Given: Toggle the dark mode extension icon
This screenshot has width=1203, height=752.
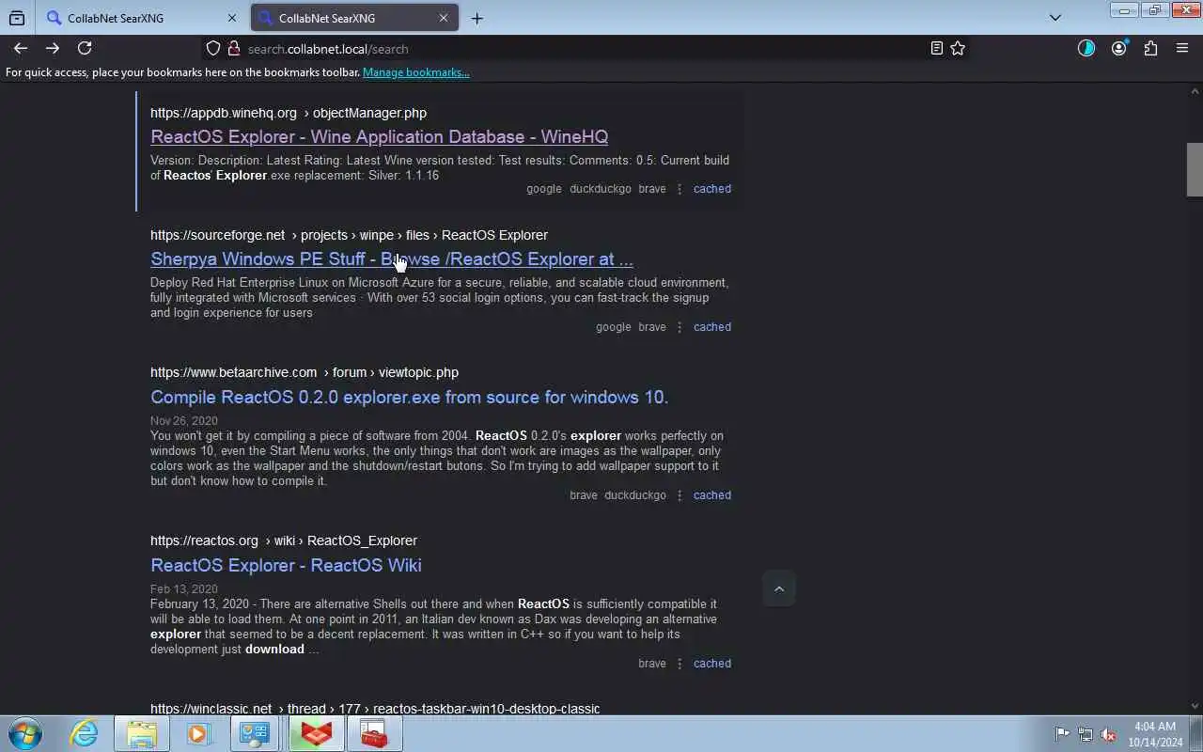Looking at the screenshot, I should [1086, 48].
